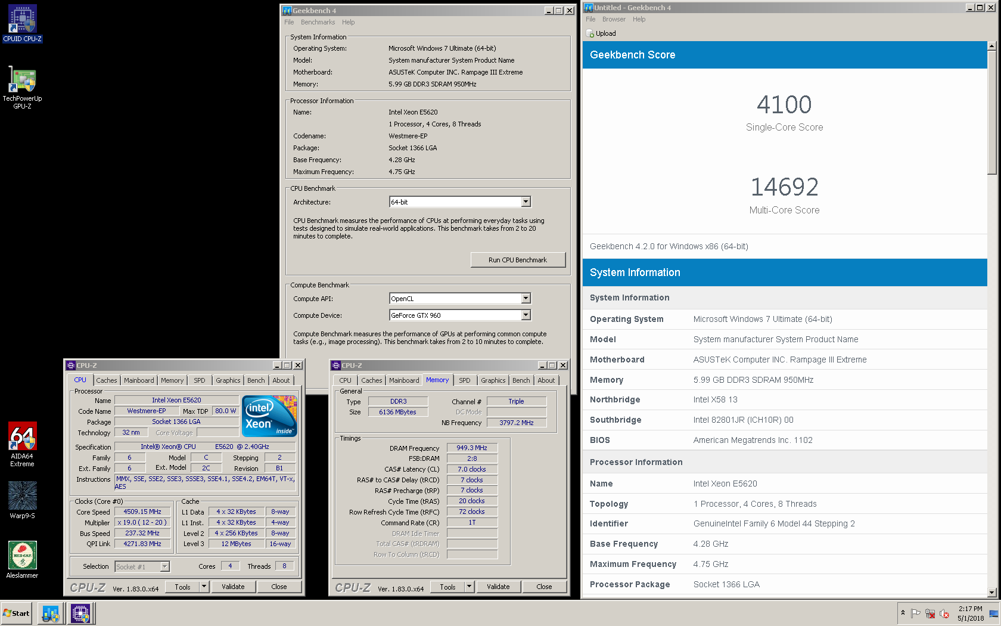Open the Tools dropdown arrow in right CPU-Z
This screenshot has height=626, width=1001.
[469, 587]
